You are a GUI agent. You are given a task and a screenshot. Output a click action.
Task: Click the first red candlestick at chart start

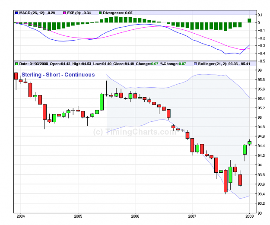click(x=16, y=76)
